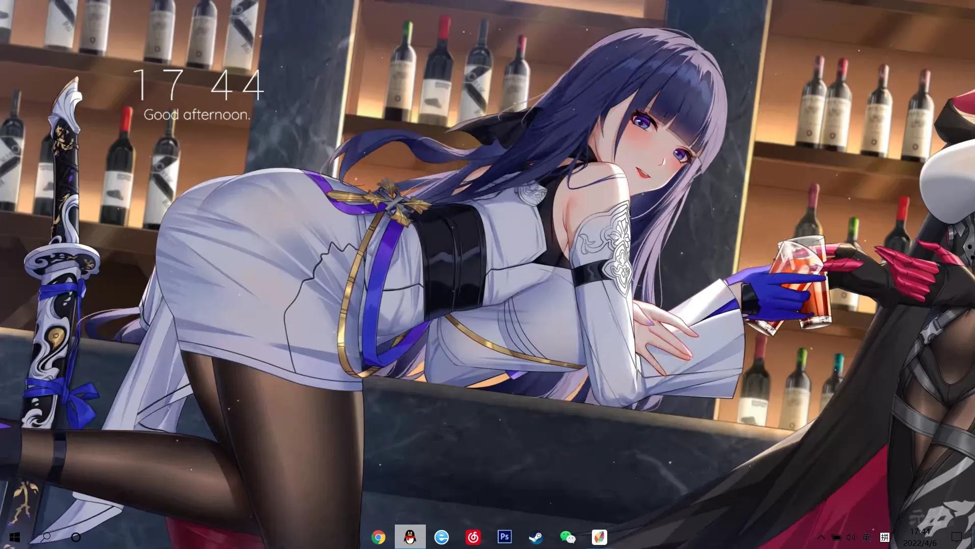Viewport: 975px width, 549px height.
Task: Open the notification action center
Action: click(x=956, y=537)
